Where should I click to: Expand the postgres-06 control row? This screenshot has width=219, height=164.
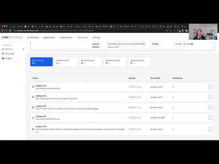pos(210,129)
